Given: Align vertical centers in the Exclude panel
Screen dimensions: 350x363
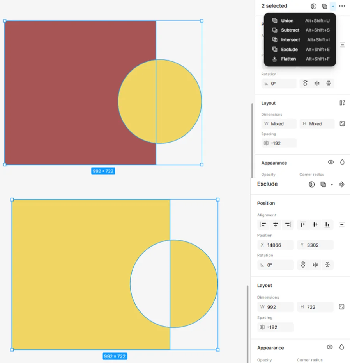Looking at the screenshot, I should pyautogui.click(x=315, y=224).
